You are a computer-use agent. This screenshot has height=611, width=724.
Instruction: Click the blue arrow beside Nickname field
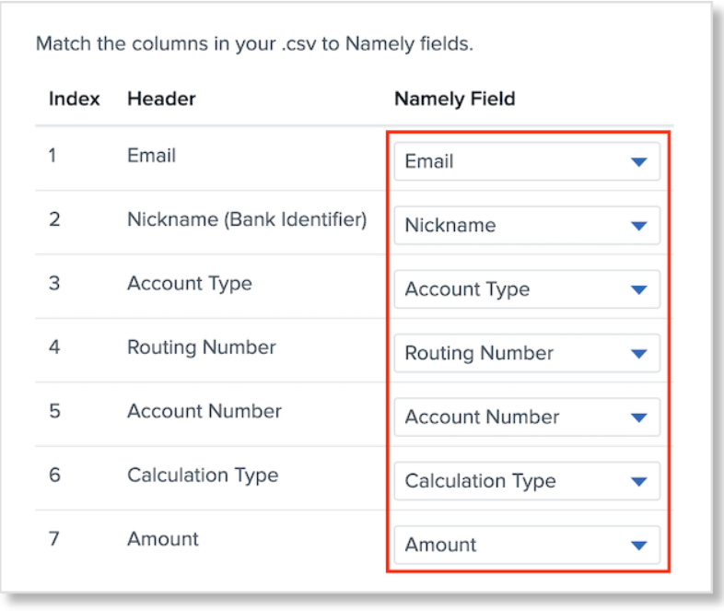click(638, 226)
